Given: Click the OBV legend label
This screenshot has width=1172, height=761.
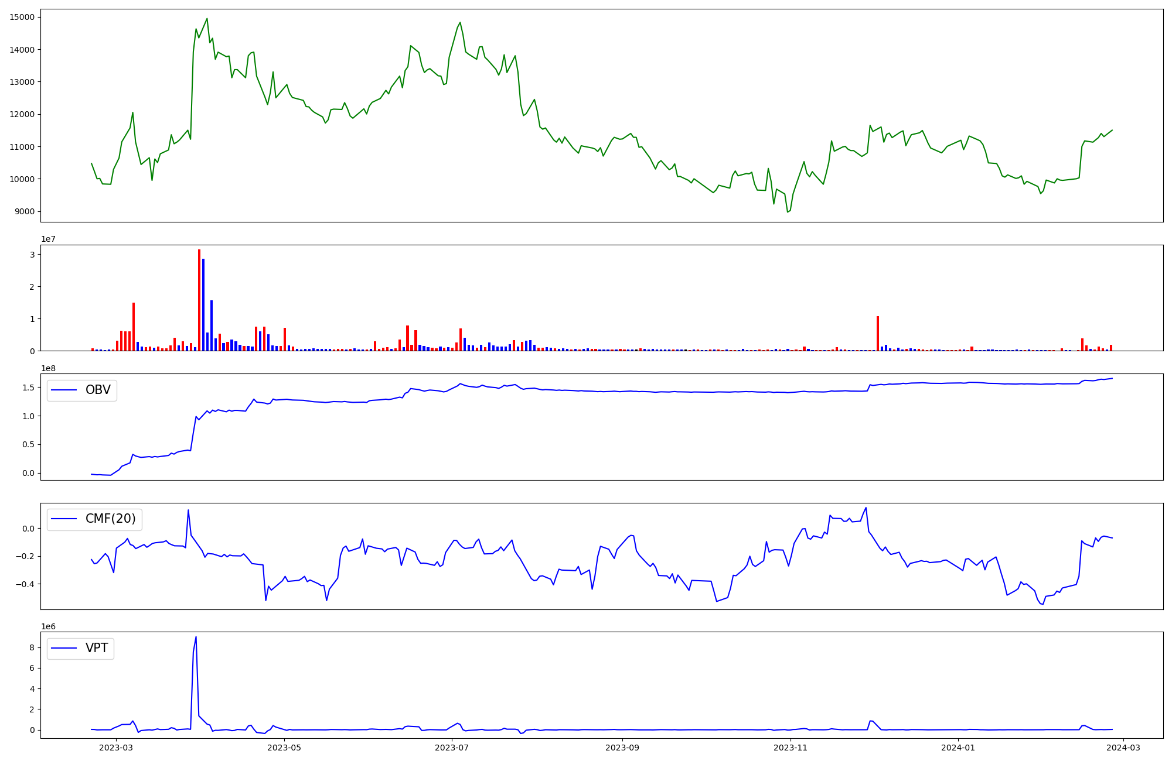Looking at the screenshot, I should tap(98, 390).
